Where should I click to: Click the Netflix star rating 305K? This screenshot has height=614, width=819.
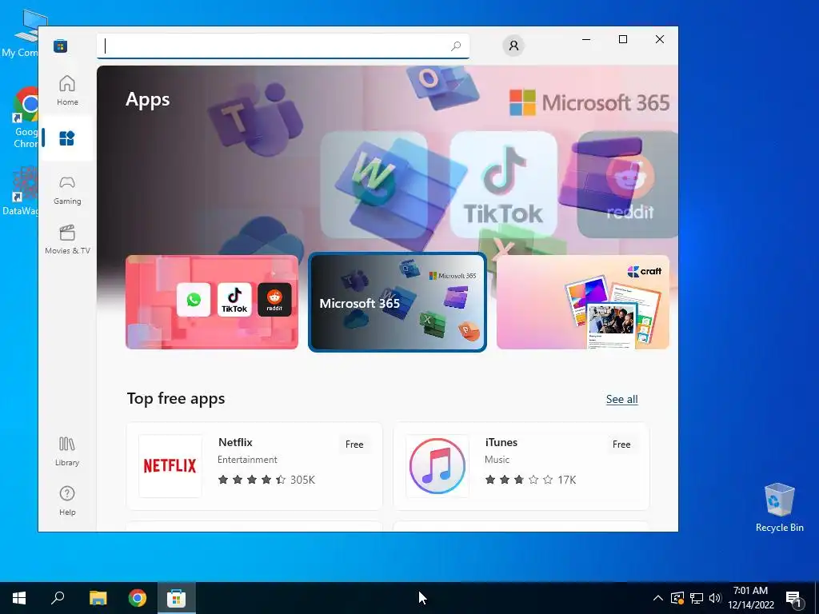[266, 480]
